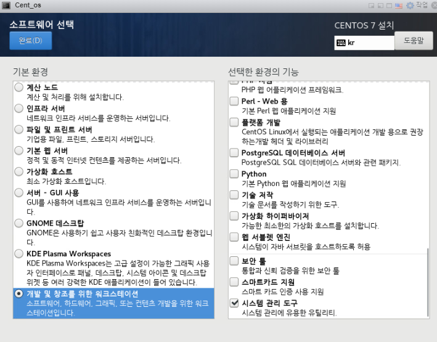Click the 완료(D) done button

click(x=31, y=41)
